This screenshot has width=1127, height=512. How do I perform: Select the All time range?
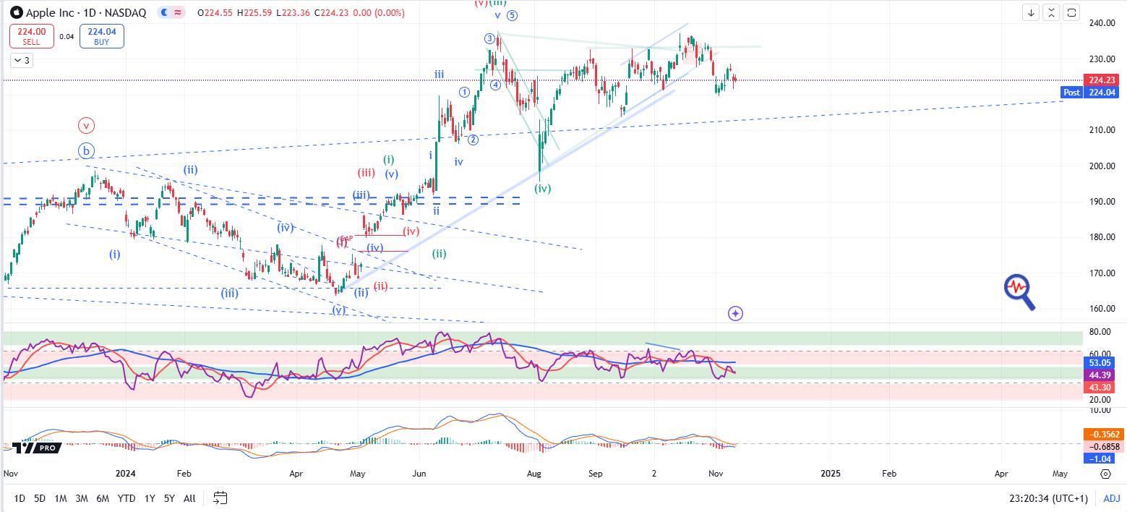tap(189, 498)
